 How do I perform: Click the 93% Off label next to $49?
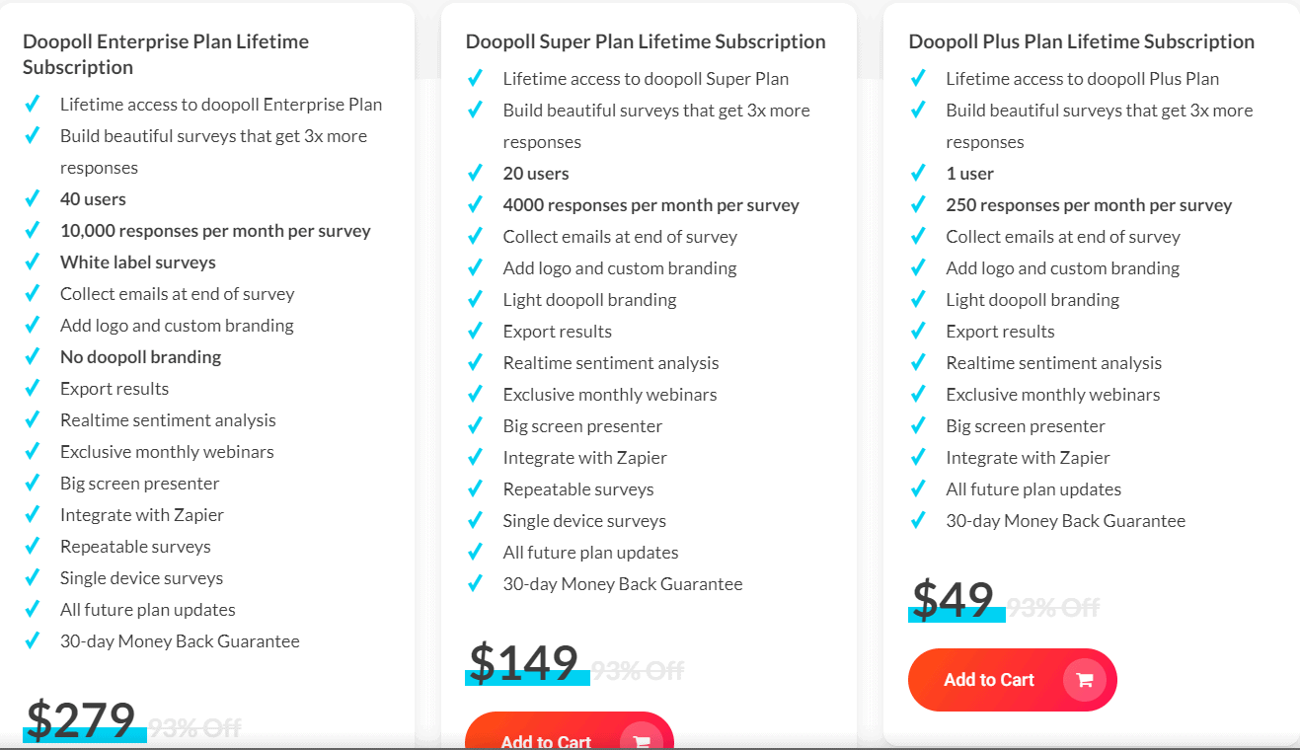pos(1054,608)
